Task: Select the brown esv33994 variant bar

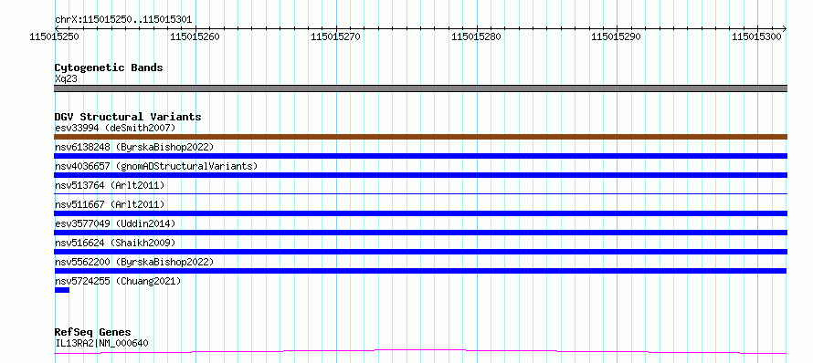Action: click(420, 137)
